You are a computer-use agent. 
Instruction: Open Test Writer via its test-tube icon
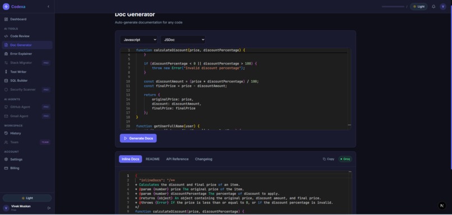(x=6, y=72)
